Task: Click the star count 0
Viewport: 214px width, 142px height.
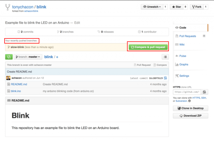Action: [x=185, y=7]
